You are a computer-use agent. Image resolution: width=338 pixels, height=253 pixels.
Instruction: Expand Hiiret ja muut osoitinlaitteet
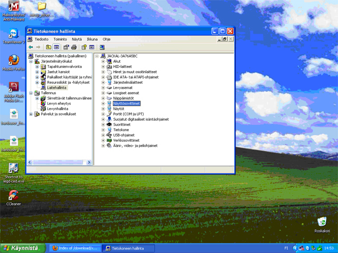click(103, 72)
